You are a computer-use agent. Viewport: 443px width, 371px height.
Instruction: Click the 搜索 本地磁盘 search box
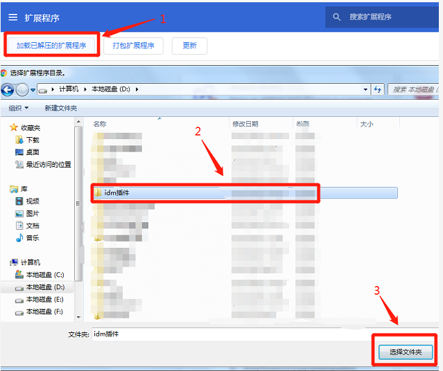click(x=413, y=89)
